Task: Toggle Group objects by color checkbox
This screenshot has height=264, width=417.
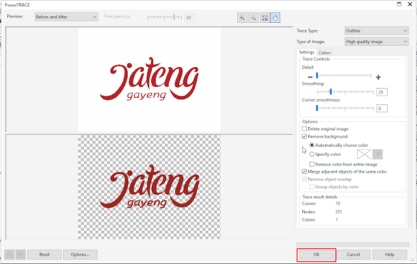Action: [312, 187]
